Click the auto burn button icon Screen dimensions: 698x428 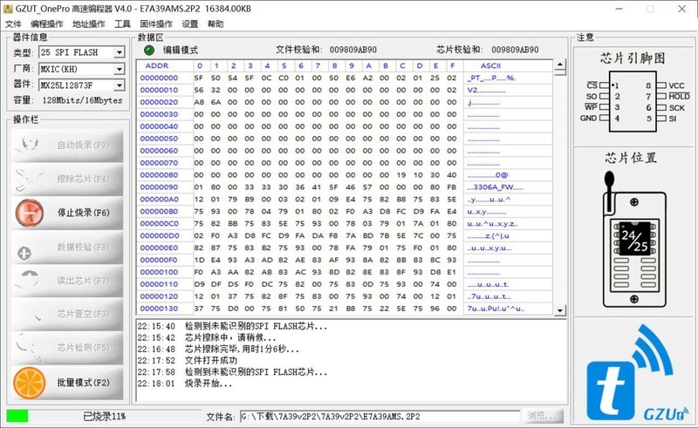pos(28,145)
